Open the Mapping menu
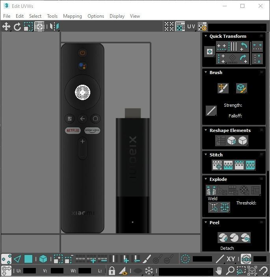This screenshot has width=270, height=277. [x=73, y=16]
